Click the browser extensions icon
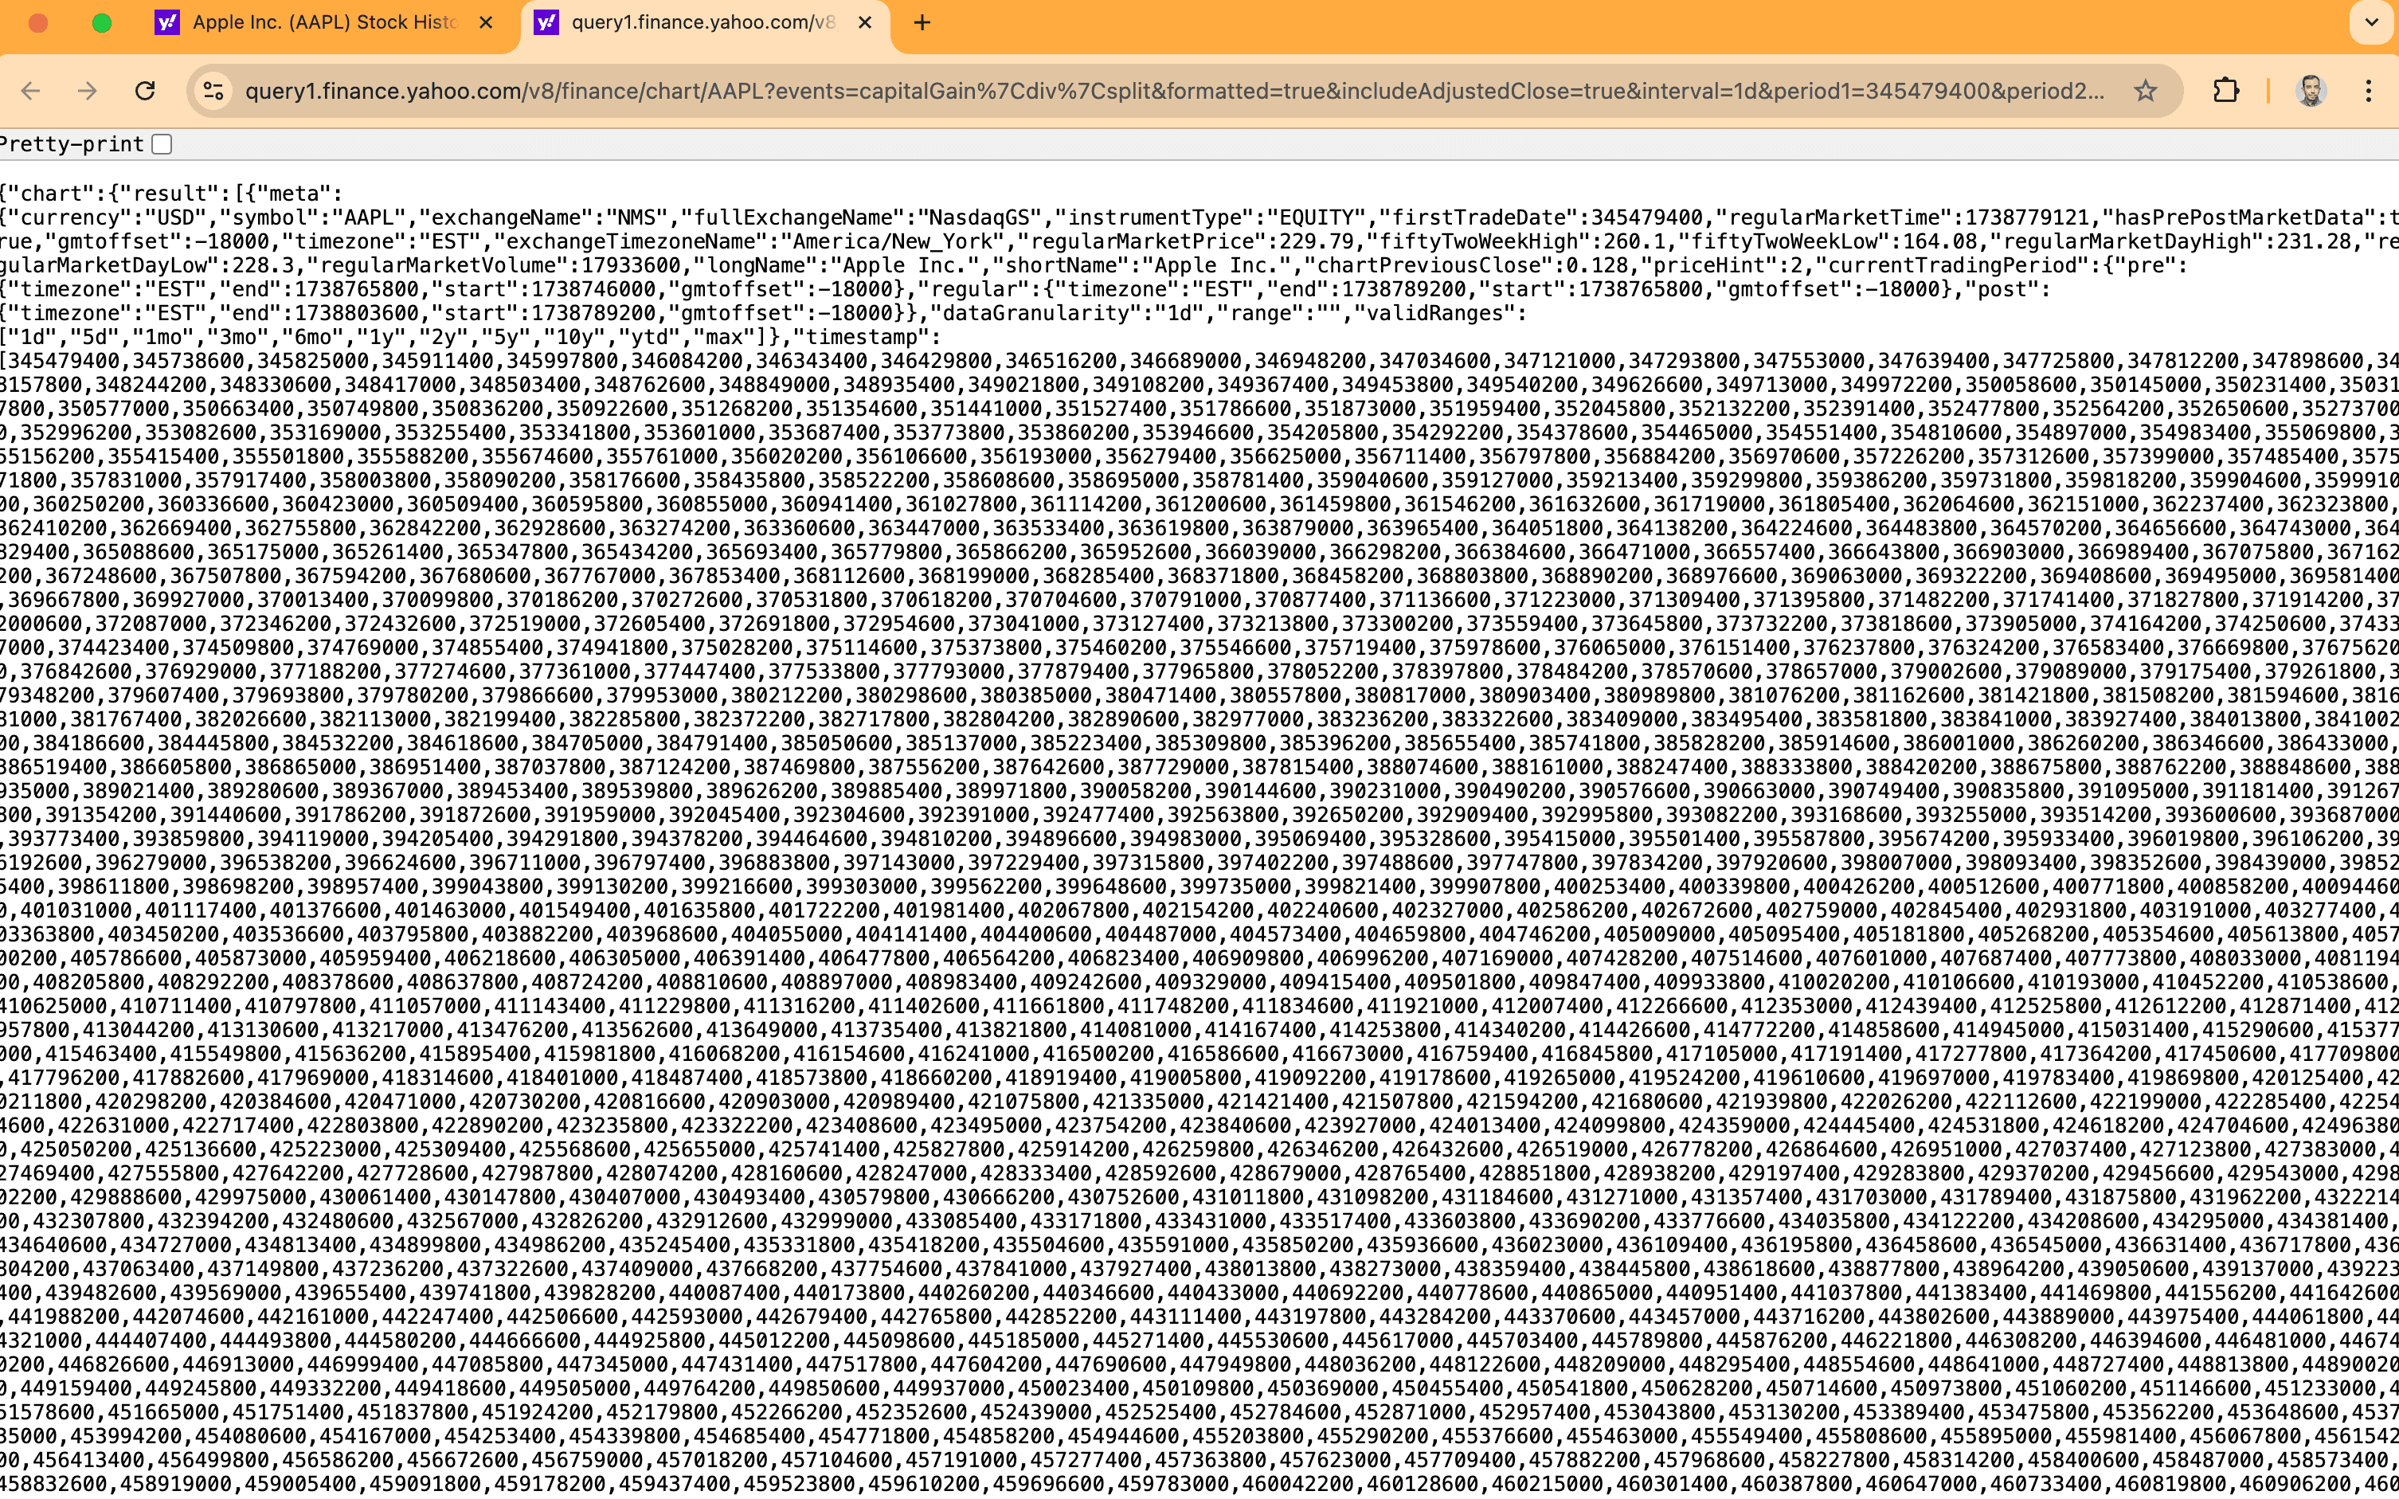 pyautogui.click(x=2228, y=90)
